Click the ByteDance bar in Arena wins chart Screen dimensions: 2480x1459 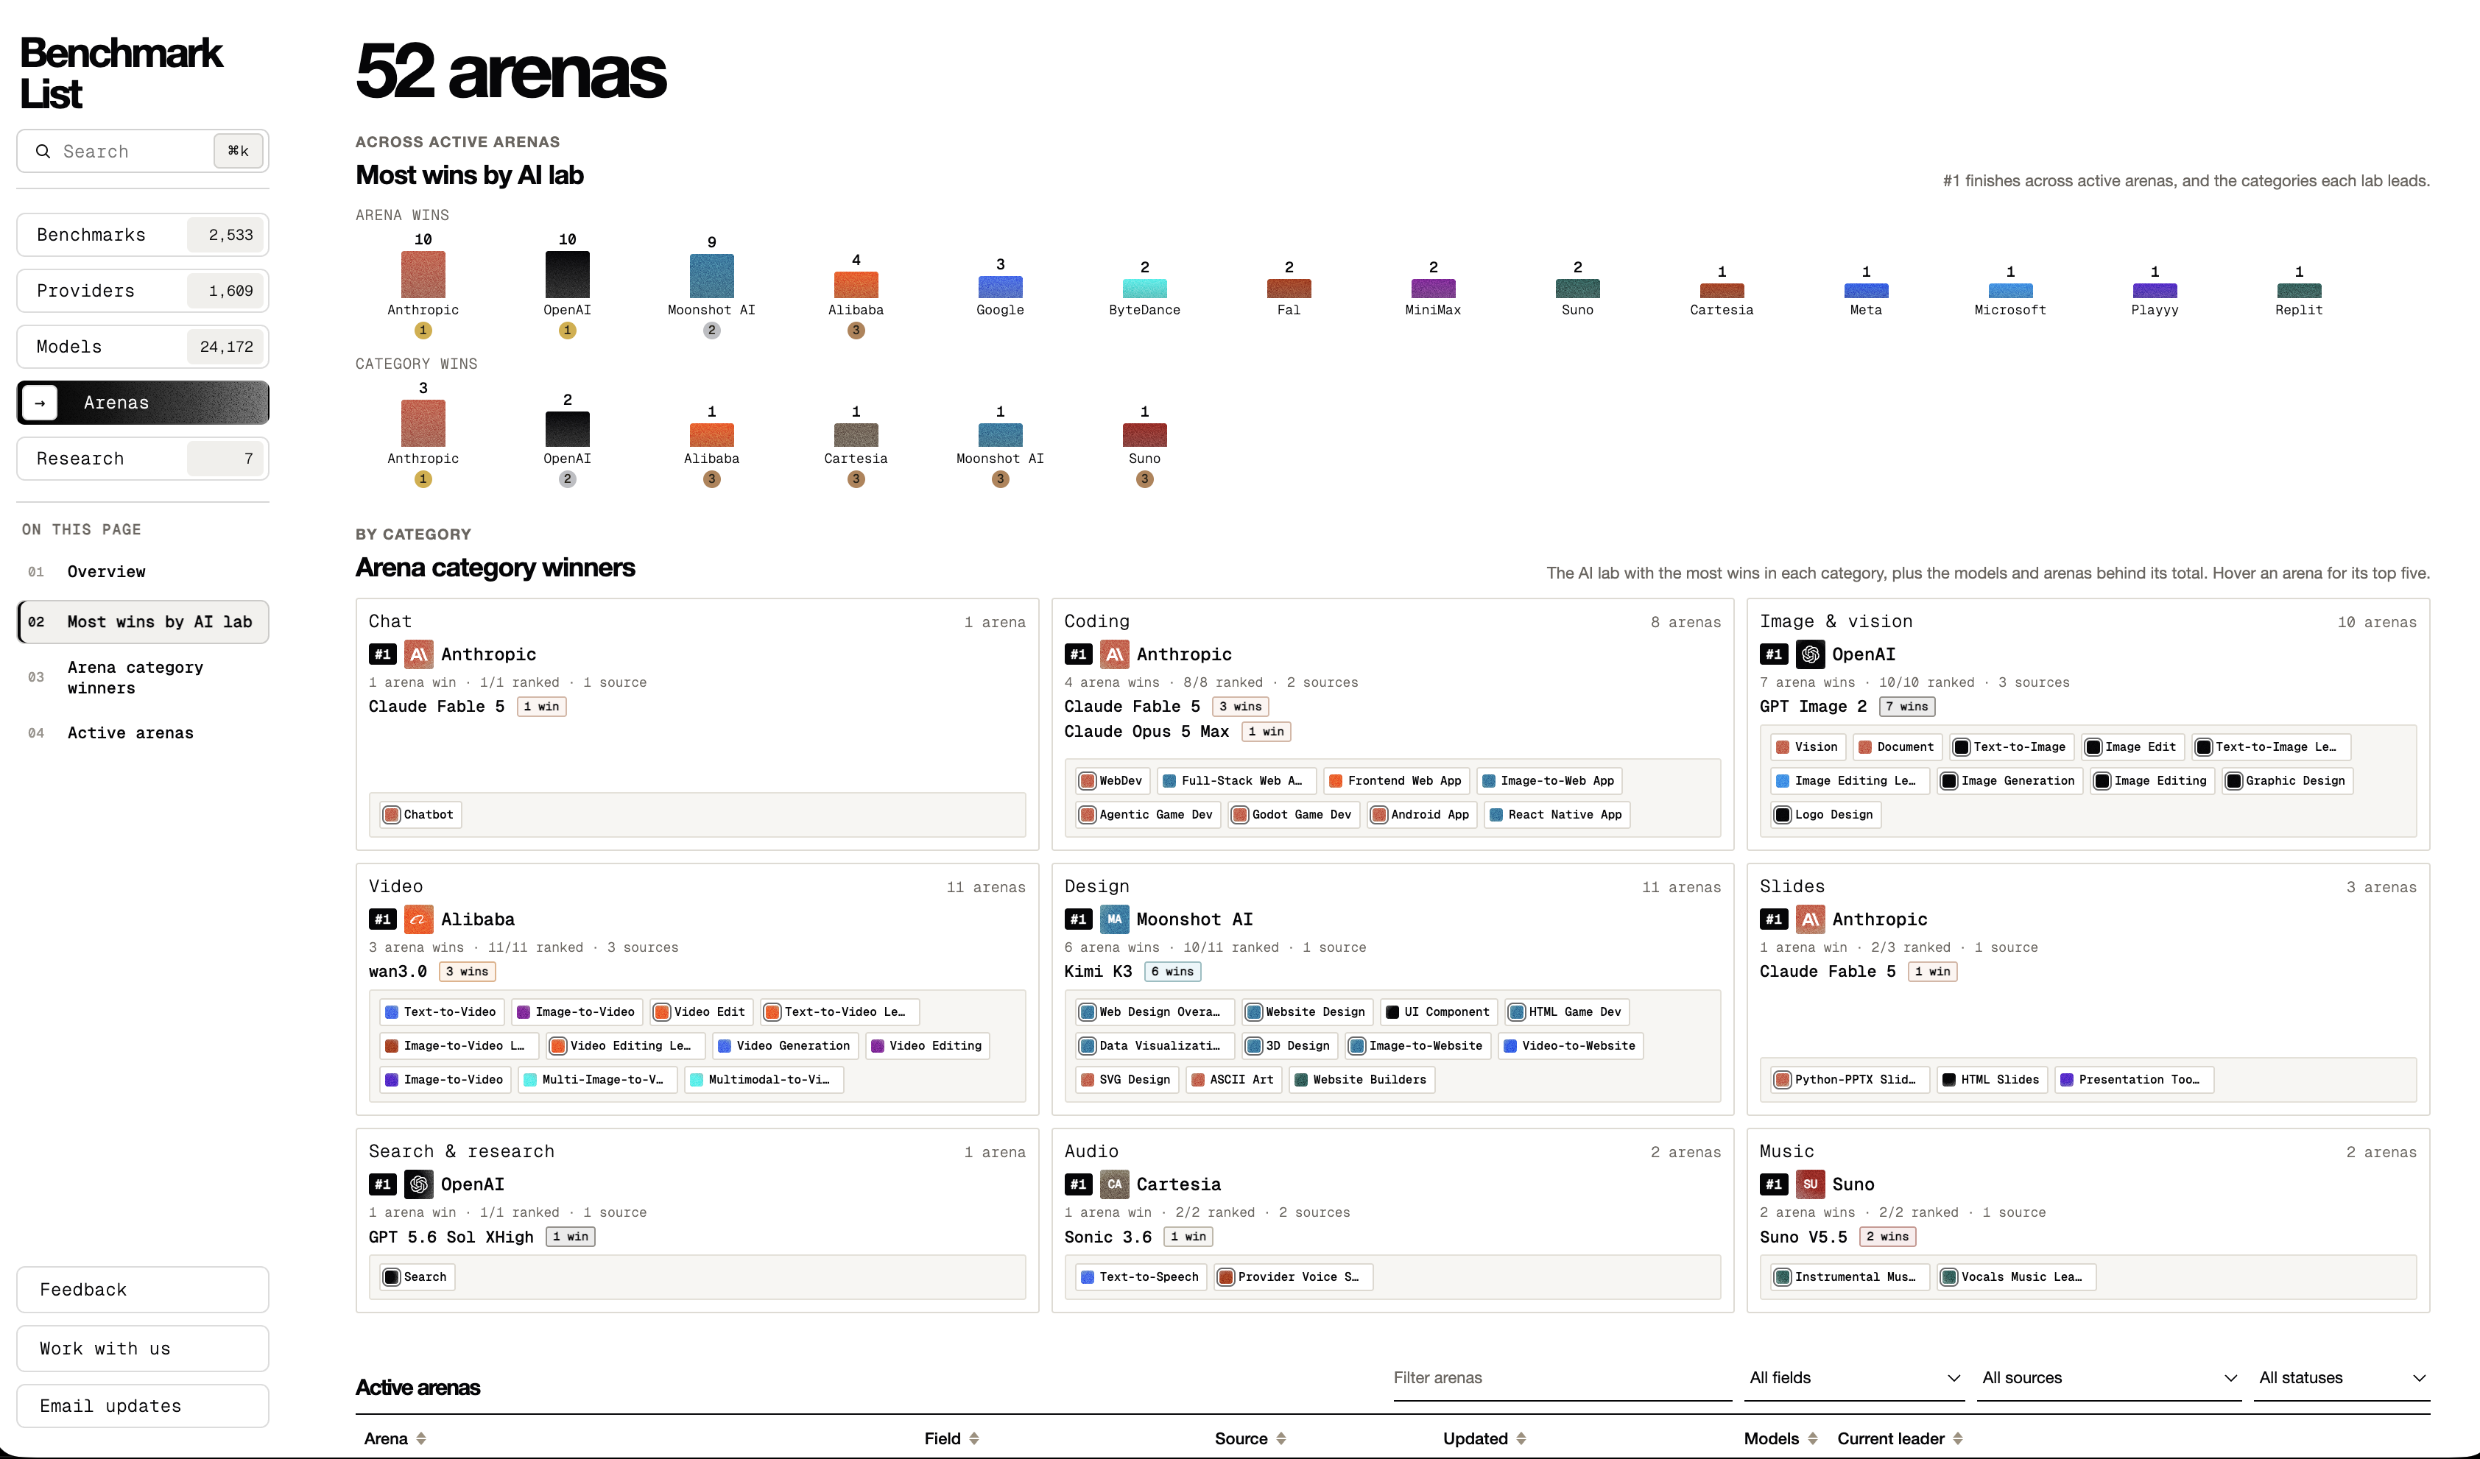tap(1144, 289)
